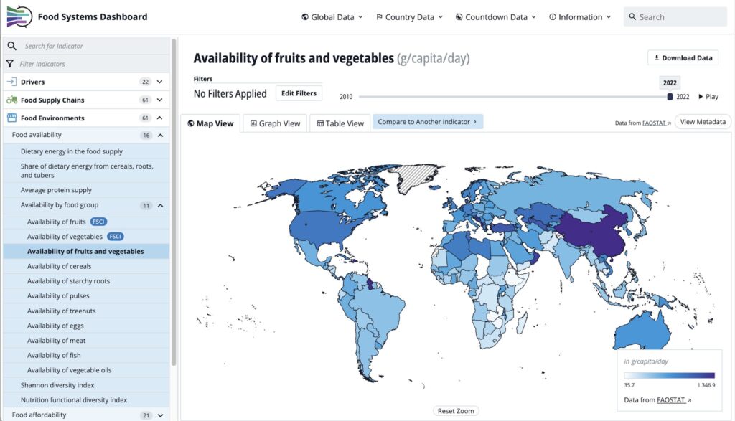Click the FSCI badge beside Availability of vegetables
Viewport: 735px width, 421px height.
(x=116, y=237)
